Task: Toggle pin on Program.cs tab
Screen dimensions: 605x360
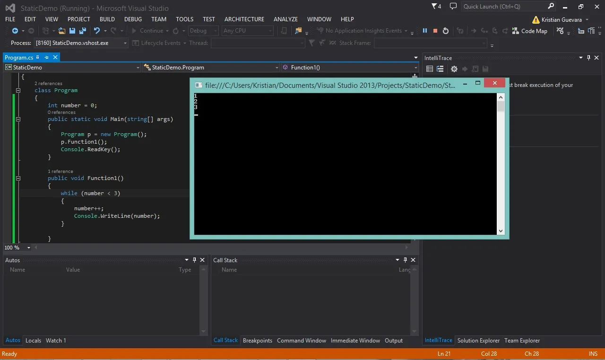Action: click(x=46, y=57)
